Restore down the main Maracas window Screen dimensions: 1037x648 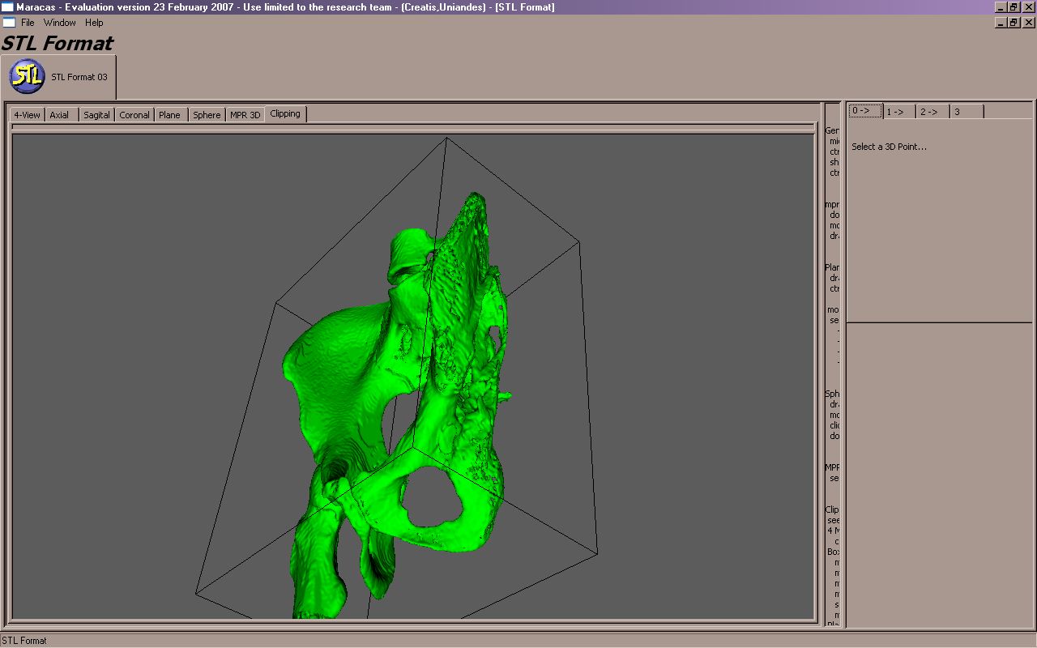(x=1014, y=6)
